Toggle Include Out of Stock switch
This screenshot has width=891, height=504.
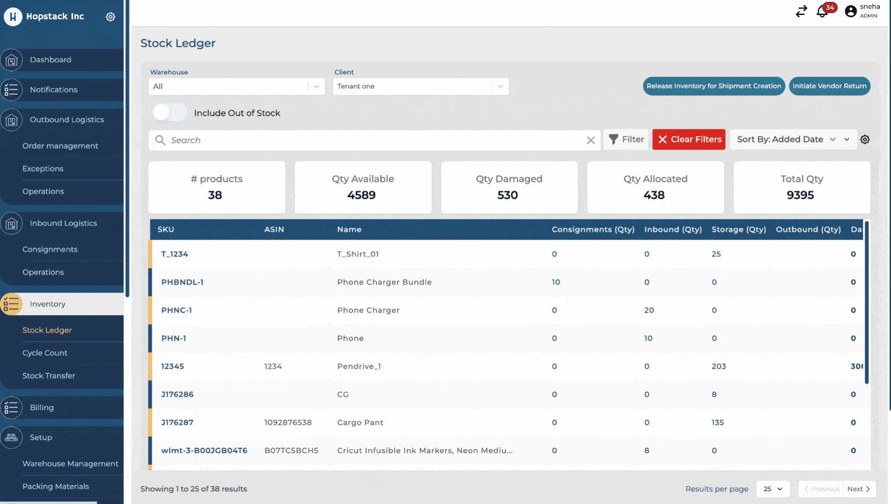pos(169,113)
